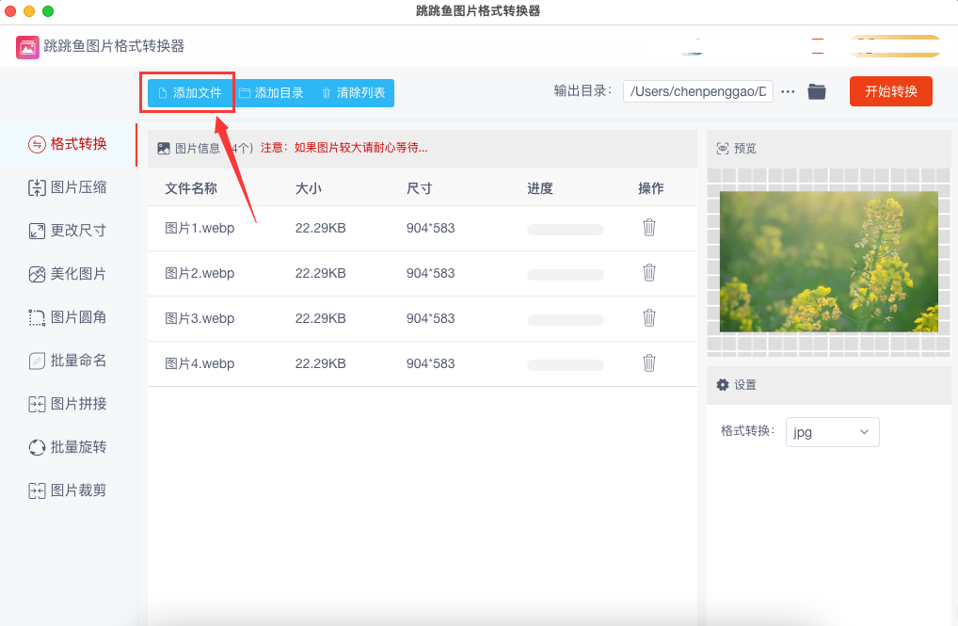Click the 文件名称 column header

pyautogui.click(x=191, y=188)
